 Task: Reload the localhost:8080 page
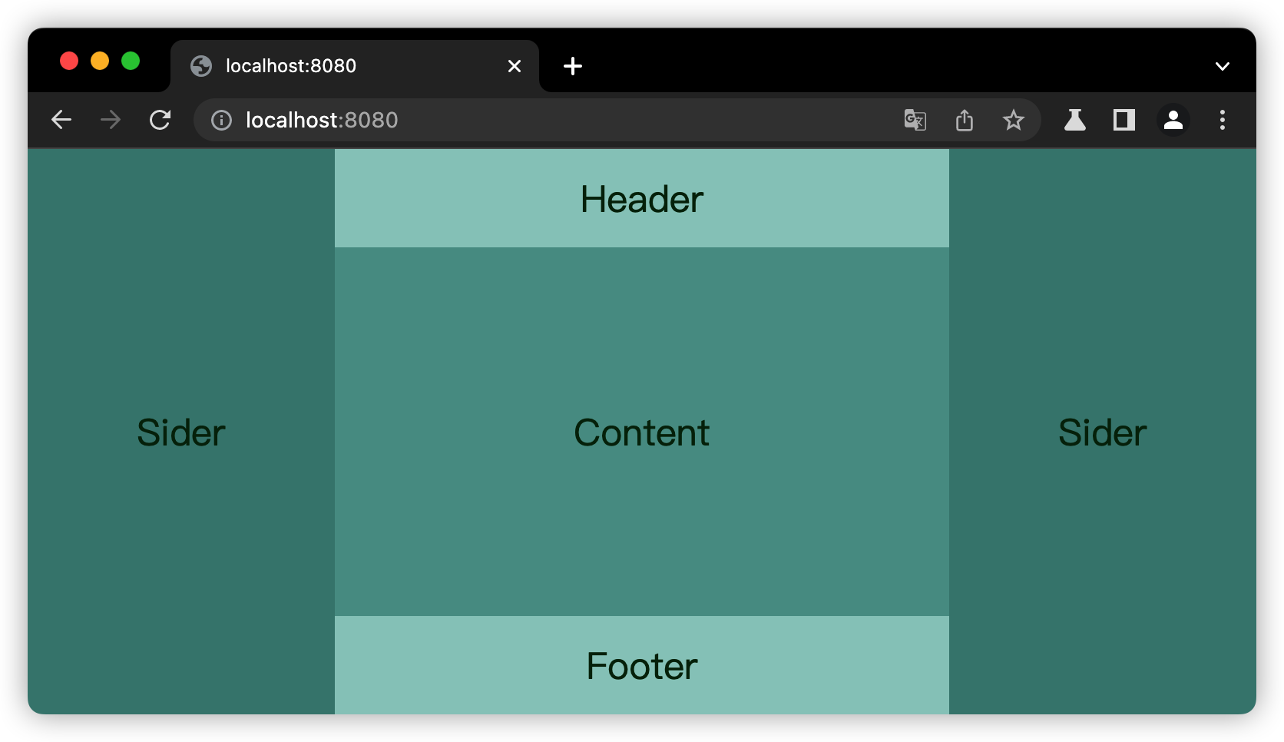[x=160, y=120]
